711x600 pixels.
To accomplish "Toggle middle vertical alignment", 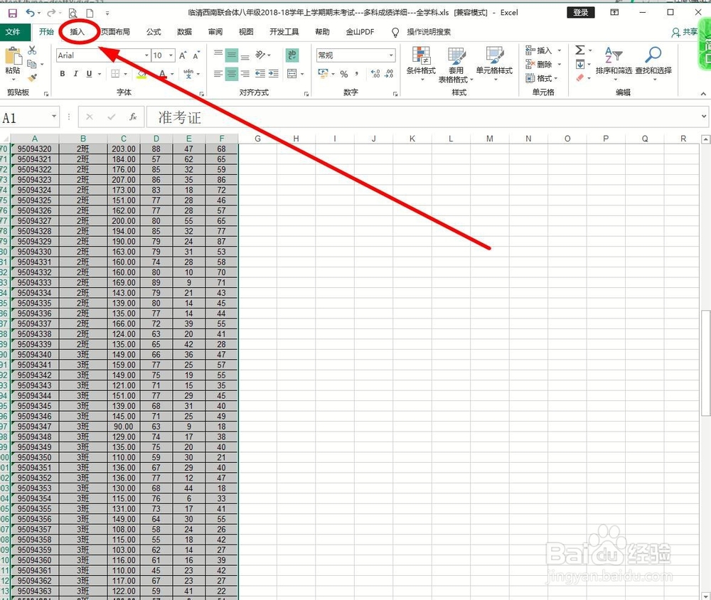I will tap(232, 55).
